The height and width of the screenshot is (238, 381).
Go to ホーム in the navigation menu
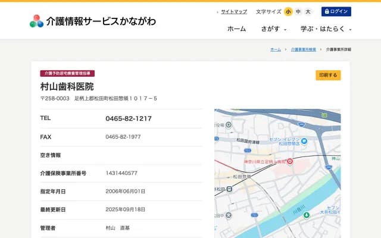tap(236, 29)
